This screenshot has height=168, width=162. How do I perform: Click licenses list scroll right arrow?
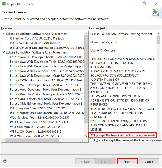(82, 140)
